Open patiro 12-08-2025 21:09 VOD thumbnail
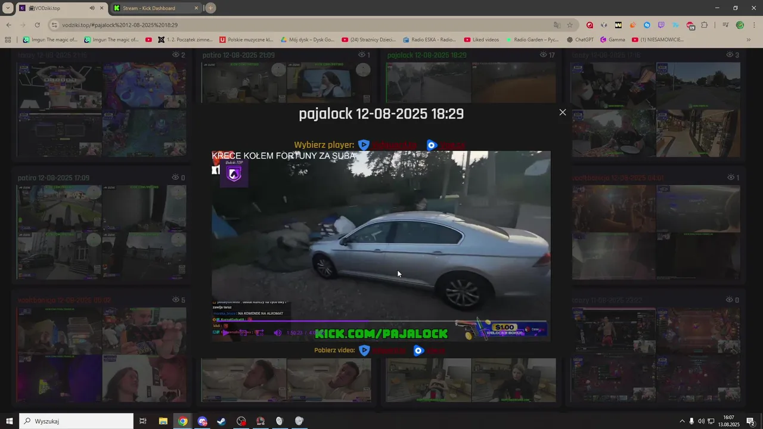The width and height of the screenshot is (763, 429). pos(286,82)
